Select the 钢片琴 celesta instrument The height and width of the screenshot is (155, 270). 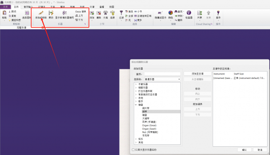[x=146, y=108]
